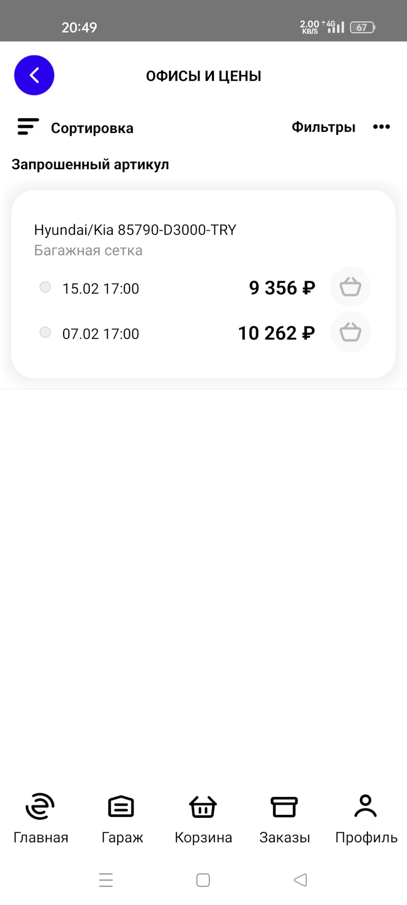Open the Профиль person icon

click(366, 806)
